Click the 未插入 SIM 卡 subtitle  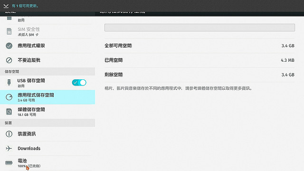[28, 35]
